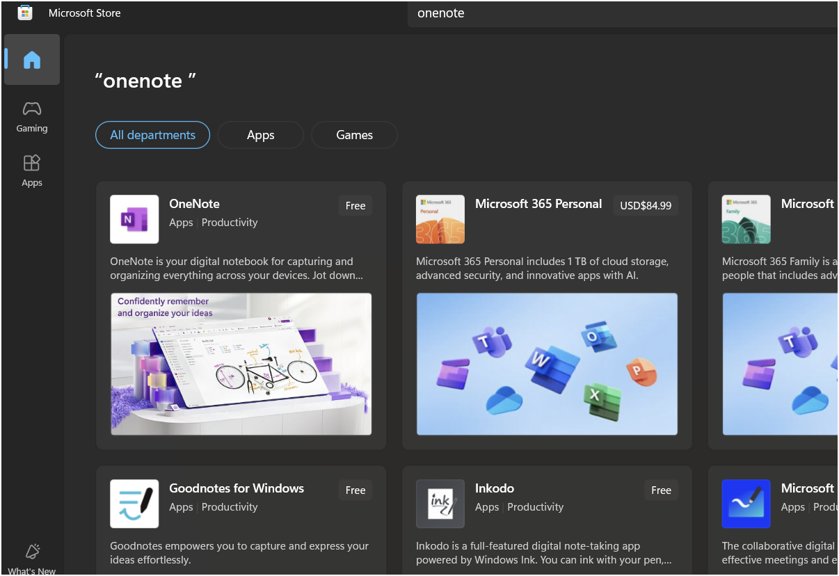Click the Goodnotes for Windows app icon
The height and width of the screenshot is (576, 839).
pos(134,504)
